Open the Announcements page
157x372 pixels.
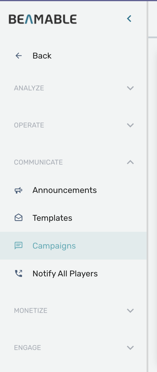pyautogui.click(x=73, y=190)
